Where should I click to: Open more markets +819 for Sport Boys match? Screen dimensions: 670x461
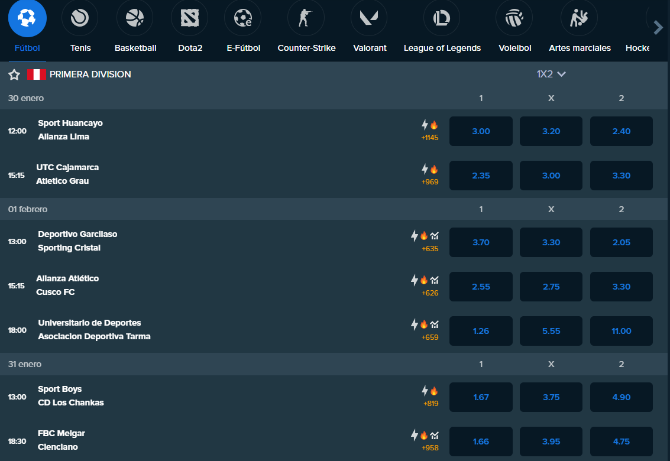coord(431,403)
